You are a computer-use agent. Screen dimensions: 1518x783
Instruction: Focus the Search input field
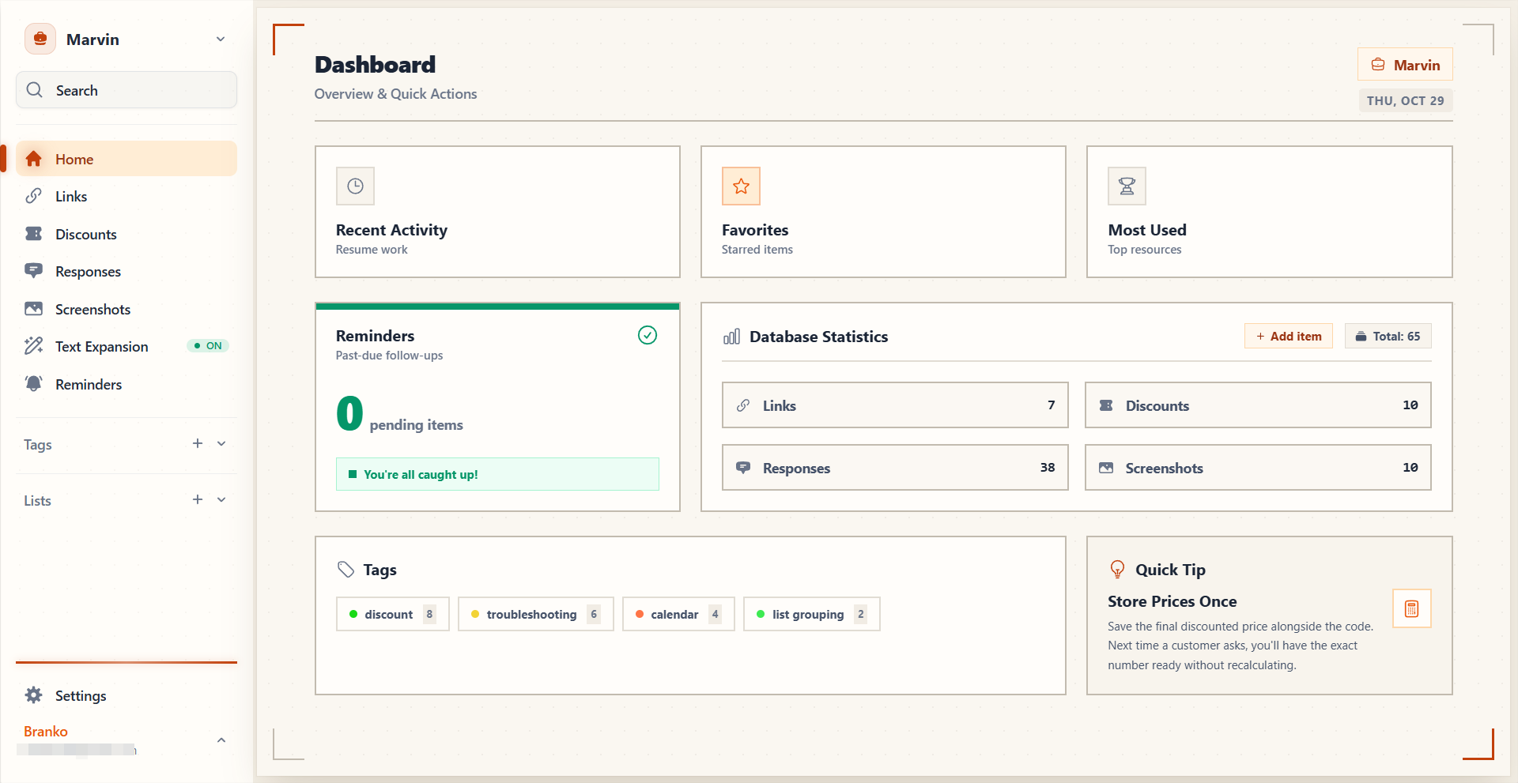click(126, 90)
